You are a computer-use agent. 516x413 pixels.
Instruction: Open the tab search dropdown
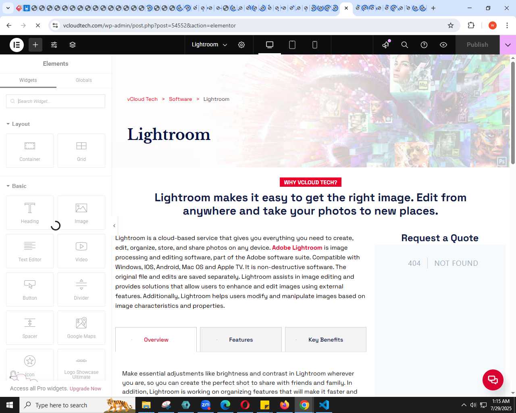pos(8,8)
